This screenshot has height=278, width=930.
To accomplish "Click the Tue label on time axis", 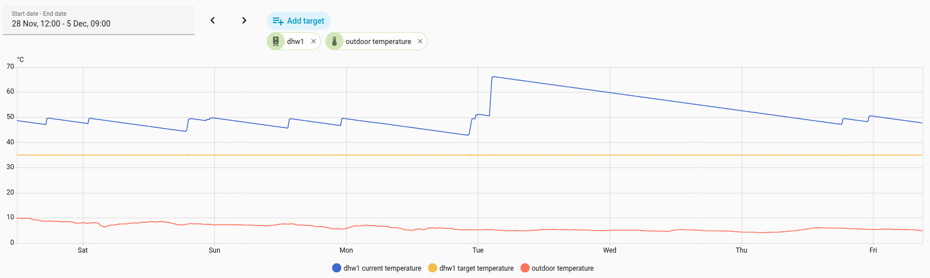I will point(478,250).
